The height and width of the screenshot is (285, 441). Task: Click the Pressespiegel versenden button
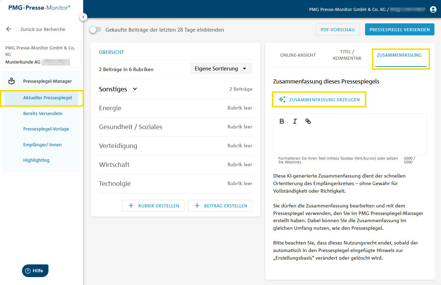399,30
